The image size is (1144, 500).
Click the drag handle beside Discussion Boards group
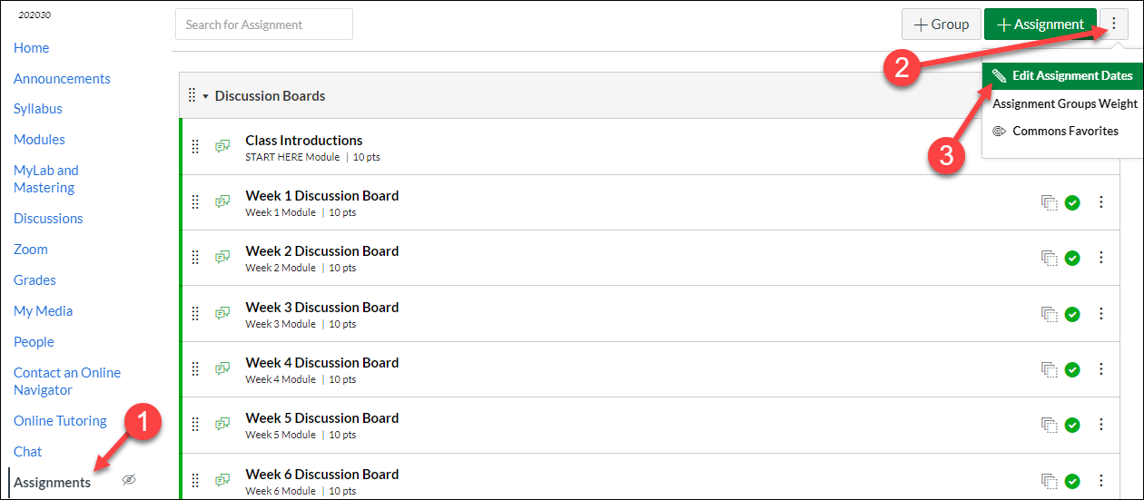(192, 95)
